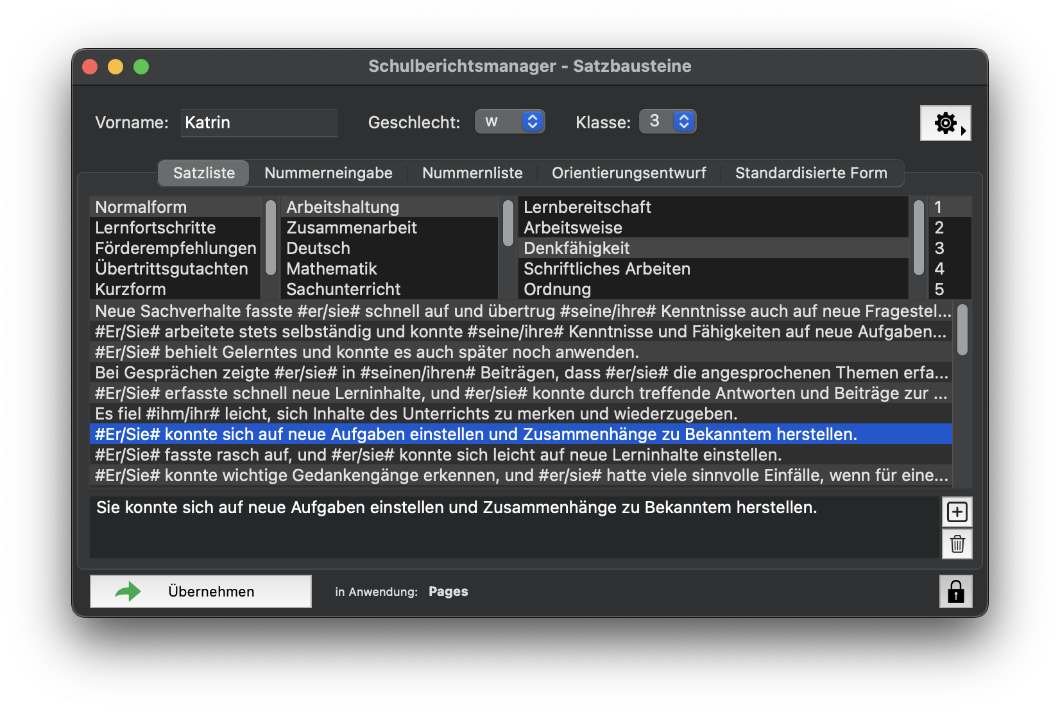Screen dimensions: 1060x712
Task: Select Förderempfehlungen in the left list
Action: (x=175, y=248)
